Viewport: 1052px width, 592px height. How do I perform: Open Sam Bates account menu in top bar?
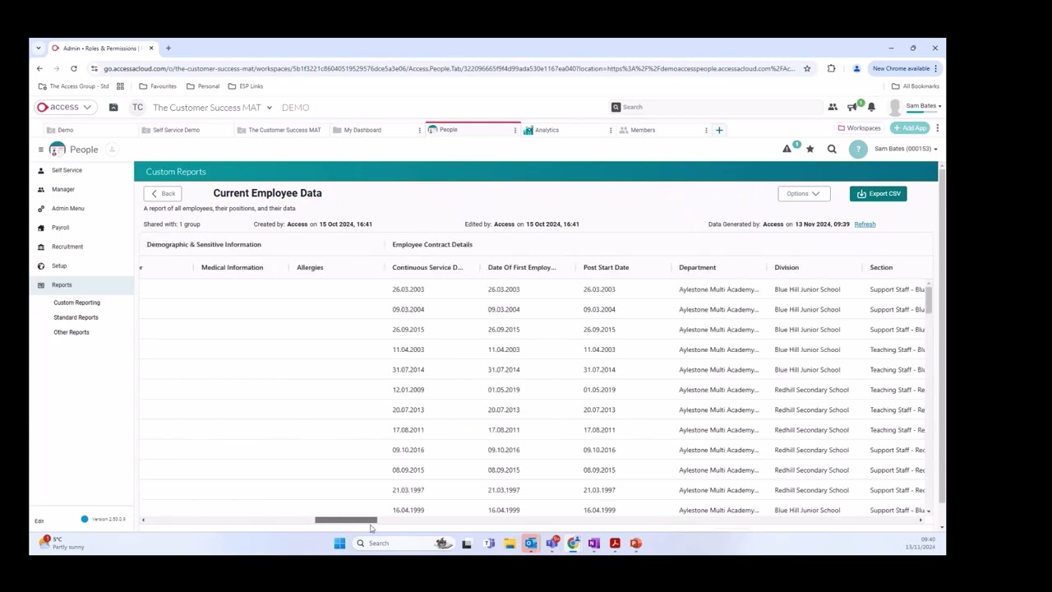tap(923, 106)
